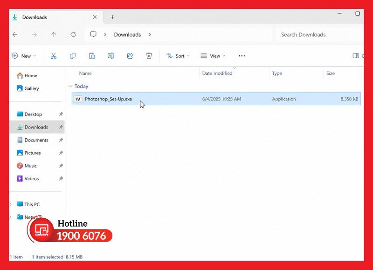The height and width of the screenshot is (270, 373).
Task: Open Home in the sidebar
Action: pyautogui.click(x=27, y=75)
